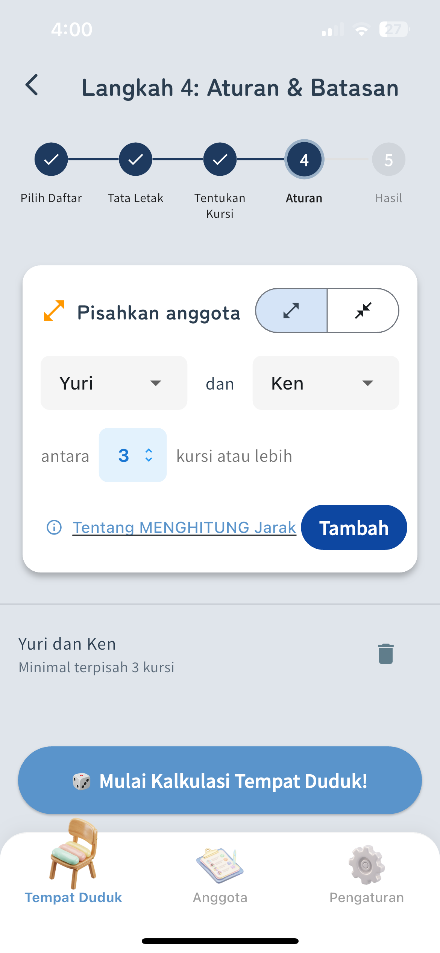Click the dice icon on the calculate button

click(82, 781)
